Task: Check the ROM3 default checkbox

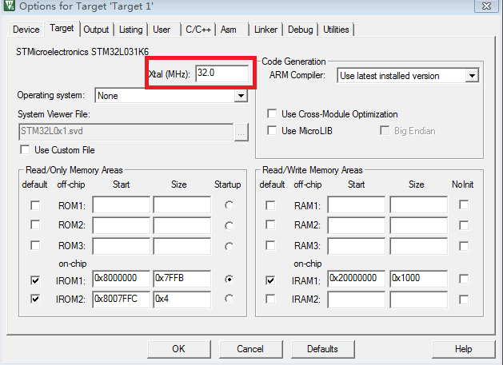Action: tap(35, 245)
